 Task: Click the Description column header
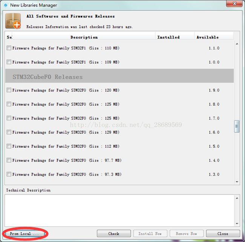coord(84,37)
